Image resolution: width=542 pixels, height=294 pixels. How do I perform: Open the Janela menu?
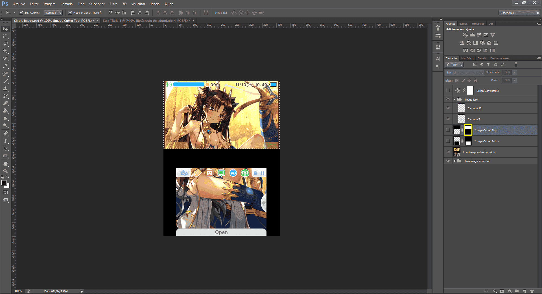(155, 4)
